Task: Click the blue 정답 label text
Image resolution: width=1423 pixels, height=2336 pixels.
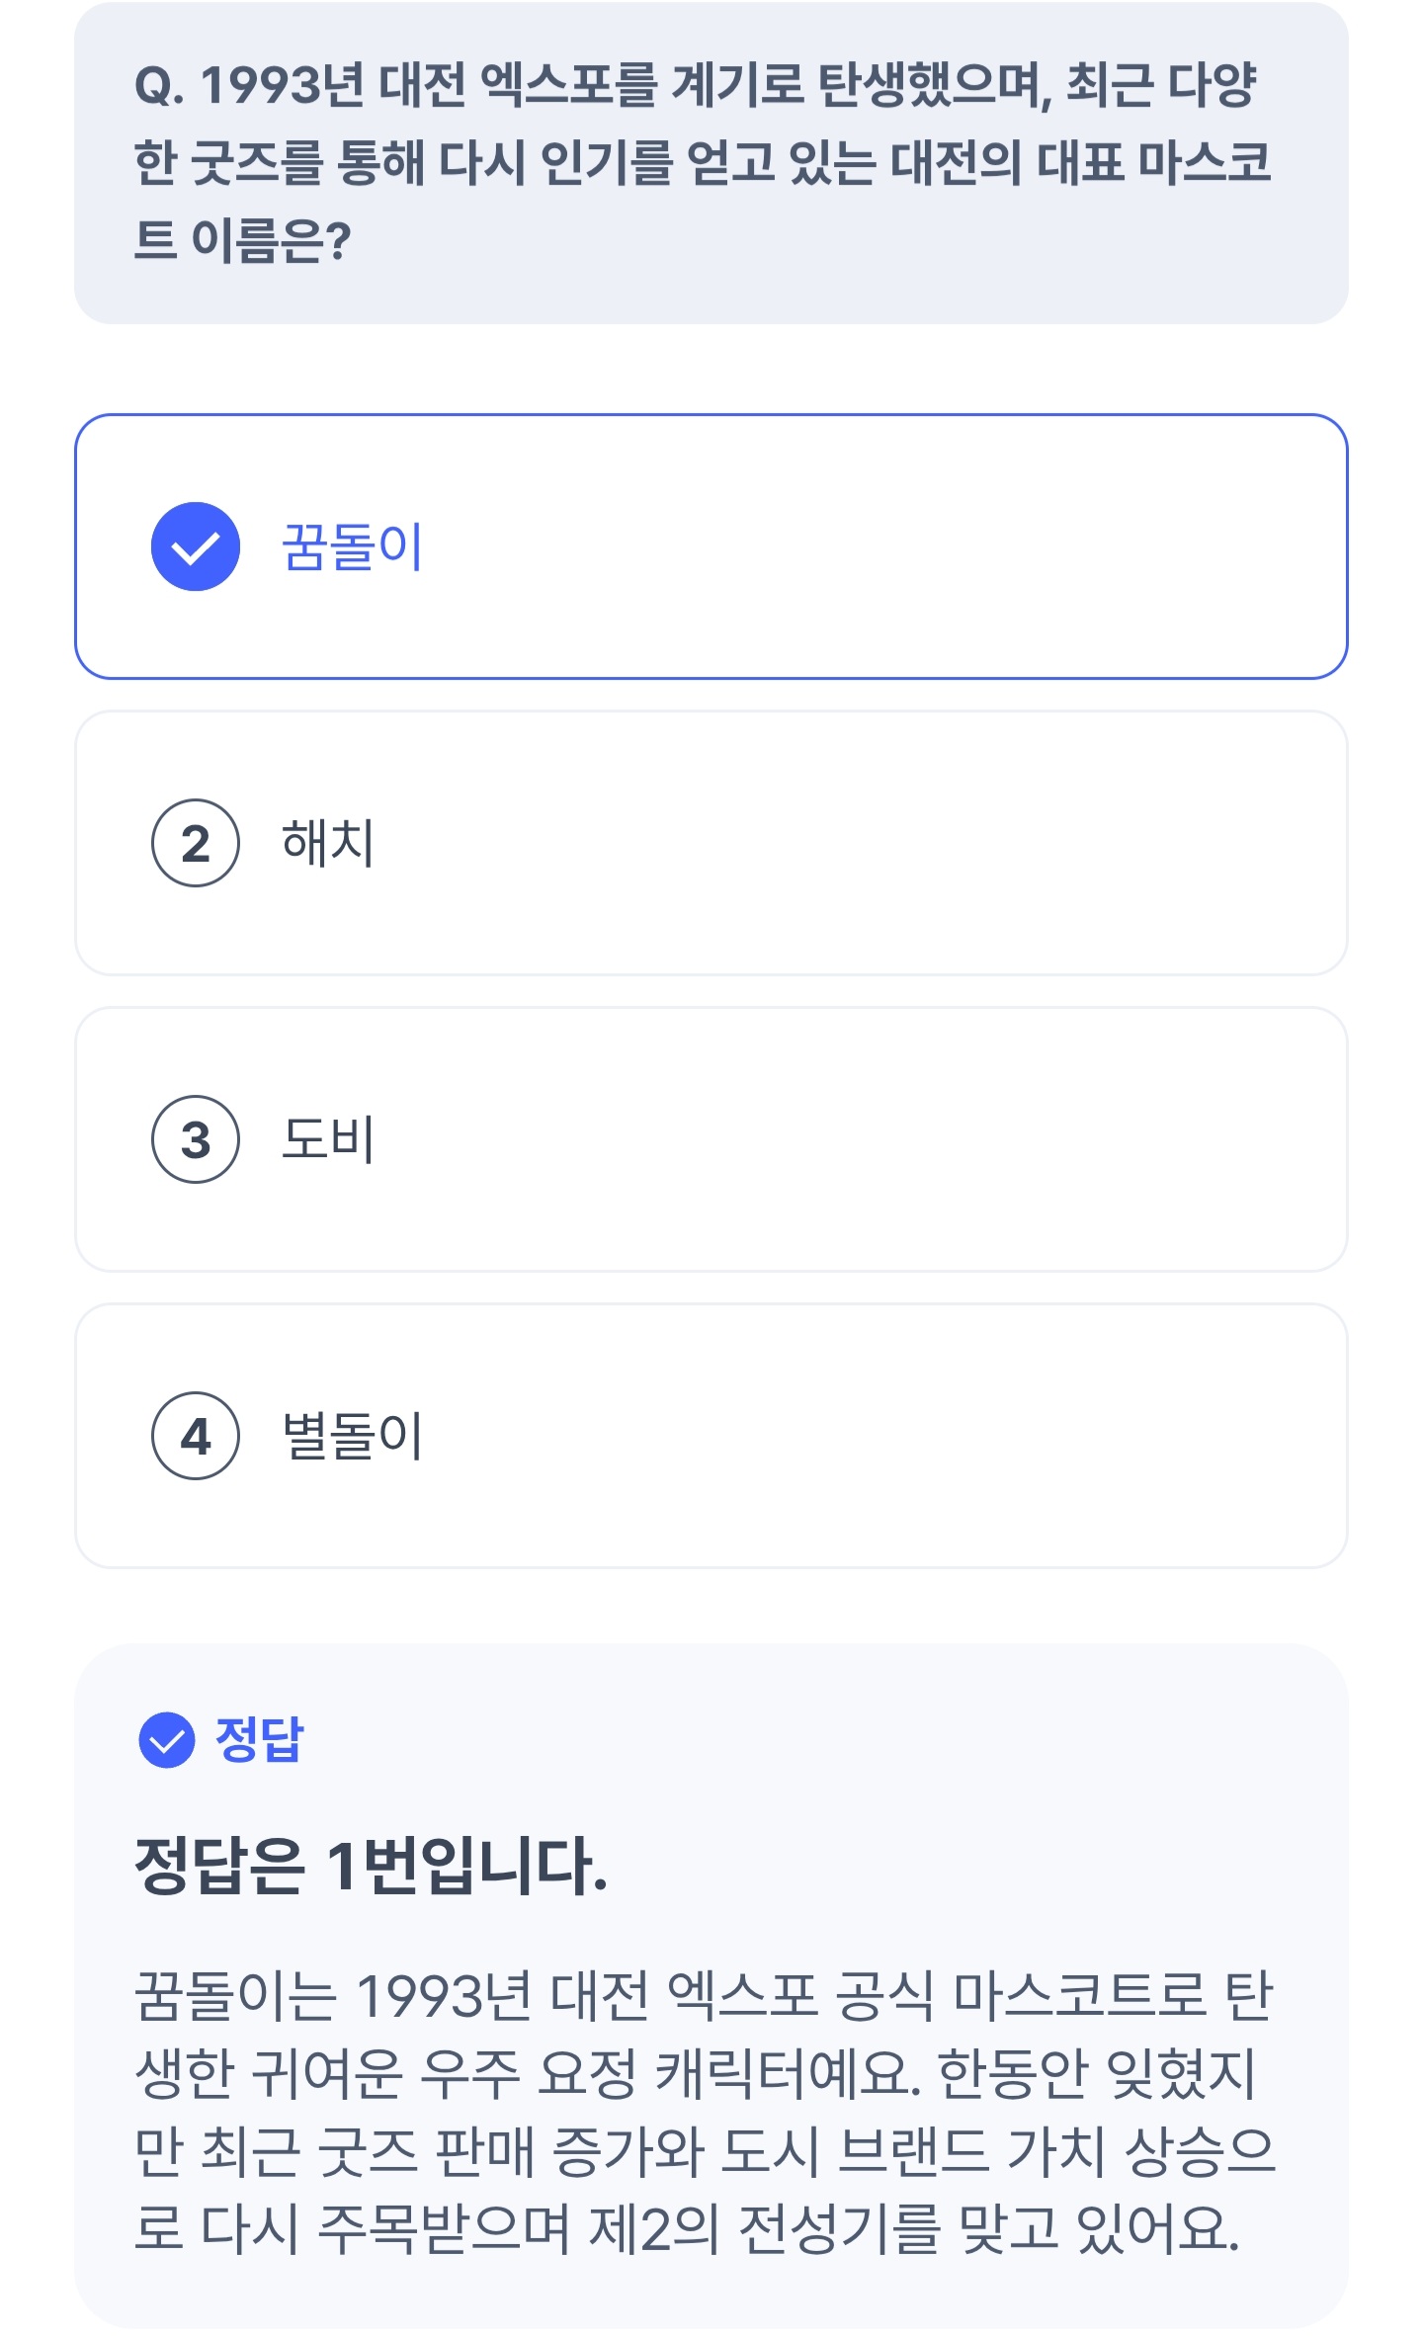Action: [x=260, y=1740]
